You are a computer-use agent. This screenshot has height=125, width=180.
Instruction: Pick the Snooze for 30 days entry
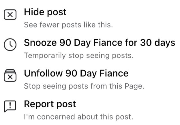pos(99,43)
